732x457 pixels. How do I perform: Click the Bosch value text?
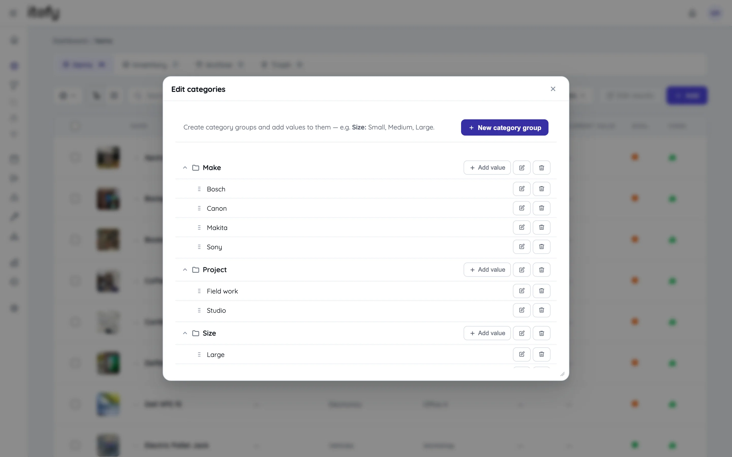pos(216,189)
